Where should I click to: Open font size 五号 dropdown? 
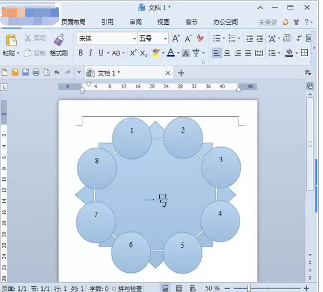point(165,39)
